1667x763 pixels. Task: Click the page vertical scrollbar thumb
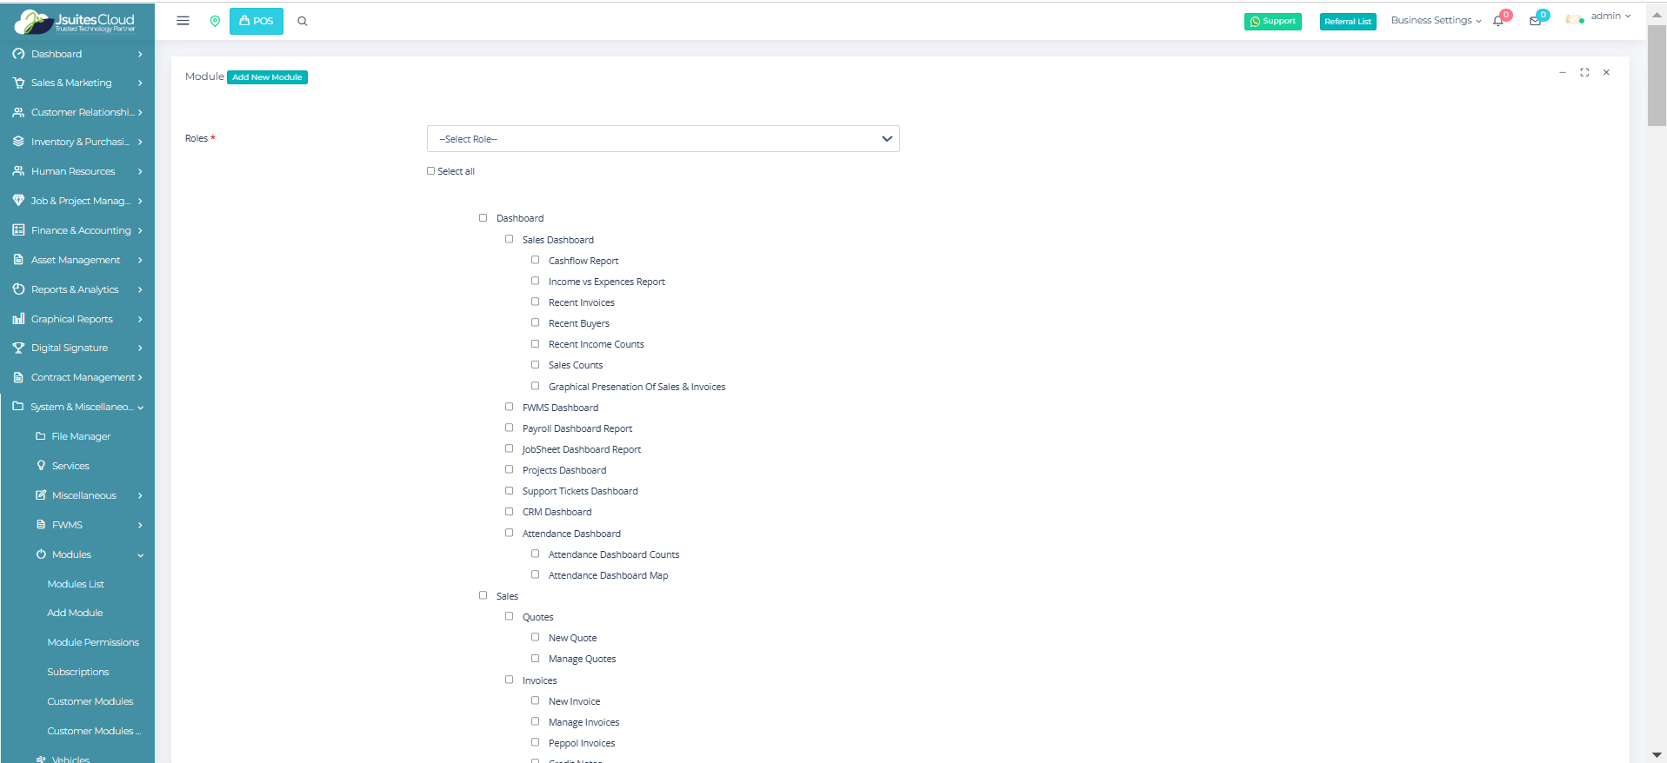click(x=1657, y=76)
